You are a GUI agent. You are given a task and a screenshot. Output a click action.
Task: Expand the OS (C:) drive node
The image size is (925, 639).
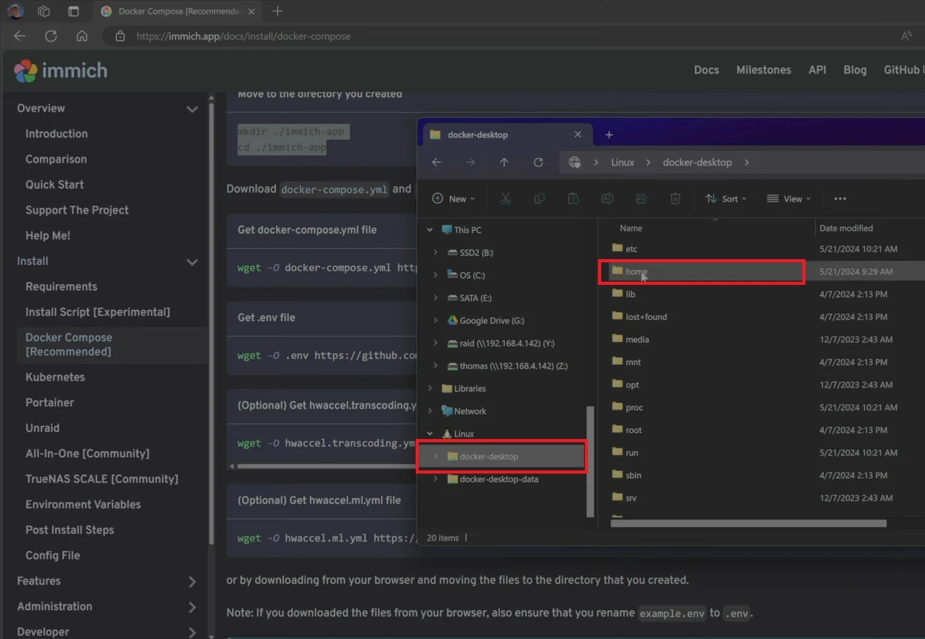[x=435, y=275]
